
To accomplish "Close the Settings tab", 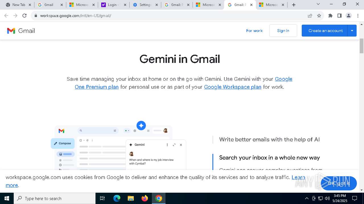I will (x=156, y=5).
